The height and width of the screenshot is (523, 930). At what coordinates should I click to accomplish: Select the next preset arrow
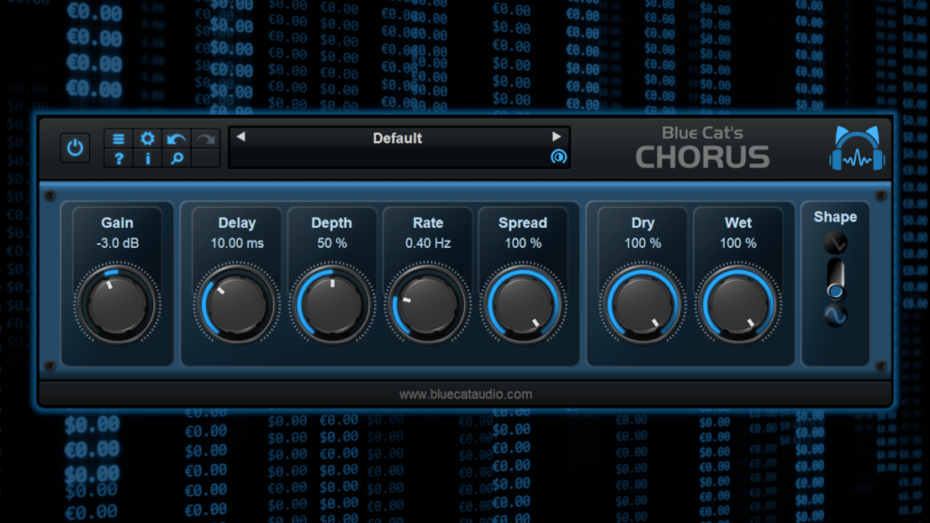557,137
